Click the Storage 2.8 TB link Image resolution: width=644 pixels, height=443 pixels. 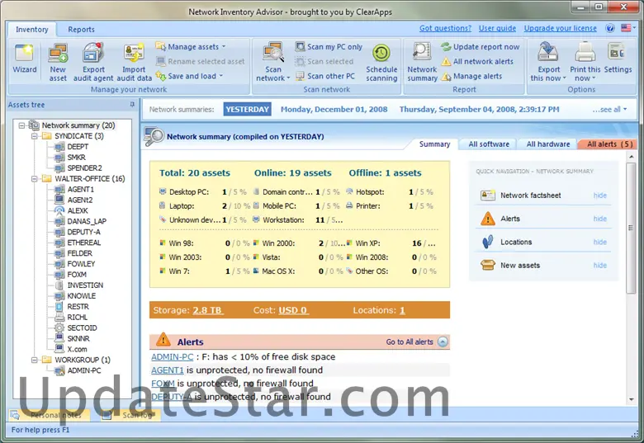pyautogui.click(x=208, y=310)
